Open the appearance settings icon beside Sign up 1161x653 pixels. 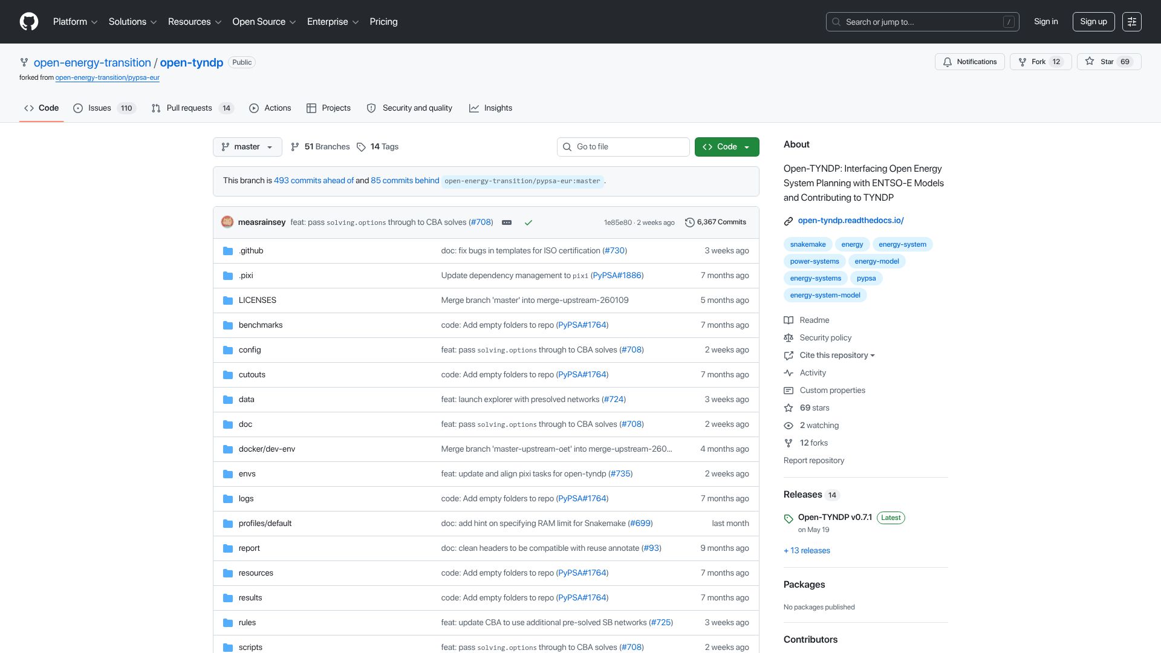1132,22
